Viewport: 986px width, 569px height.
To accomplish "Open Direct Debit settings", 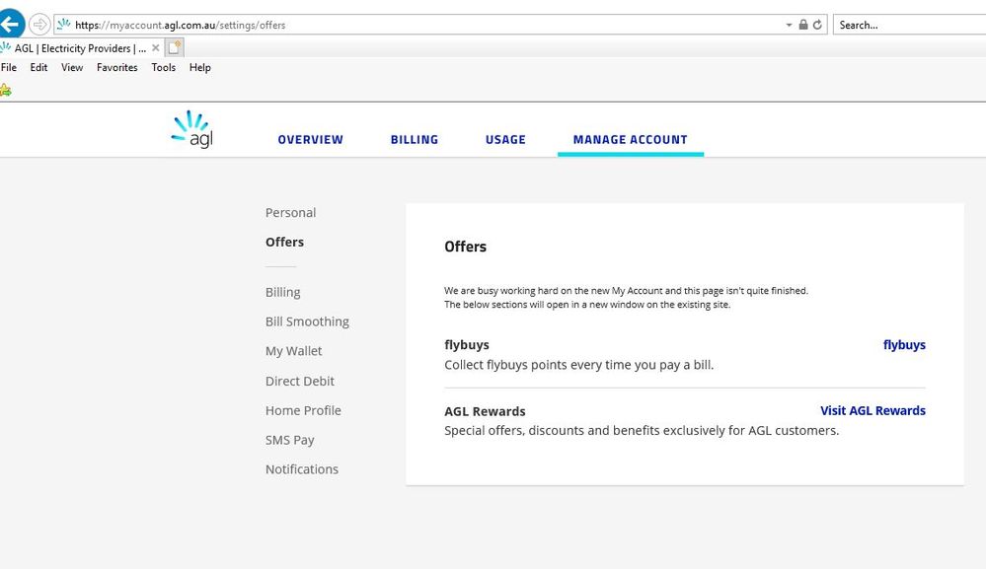I will 299,381.
